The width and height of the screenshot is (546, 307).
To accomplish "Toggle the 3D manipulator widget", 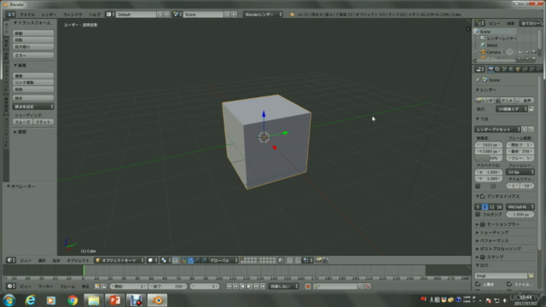I will [183, 260].
